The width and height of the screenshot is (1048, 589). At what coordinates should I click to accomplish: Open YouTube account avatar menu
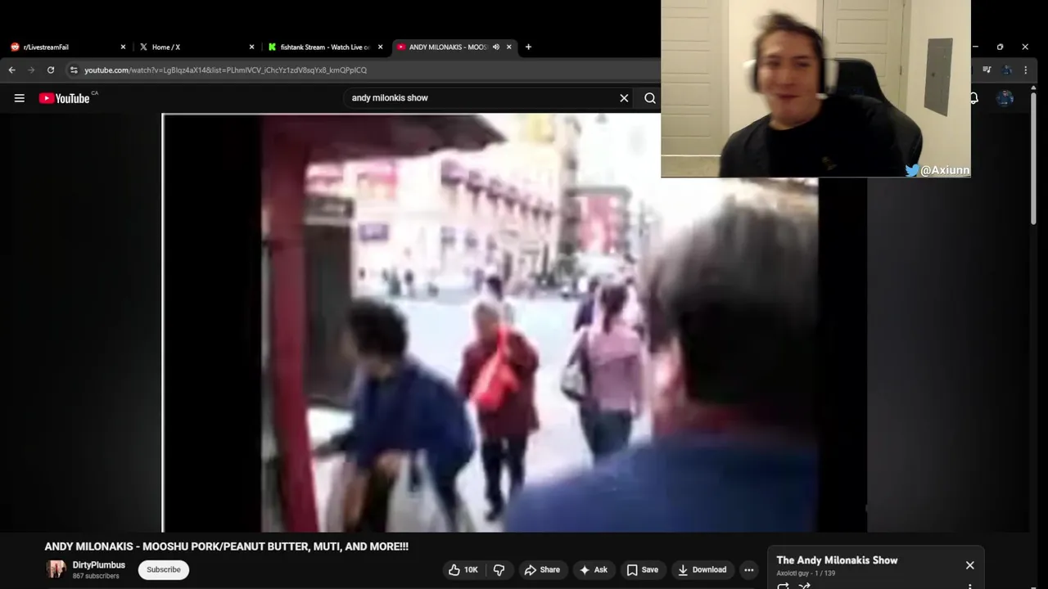[1005, 98]
